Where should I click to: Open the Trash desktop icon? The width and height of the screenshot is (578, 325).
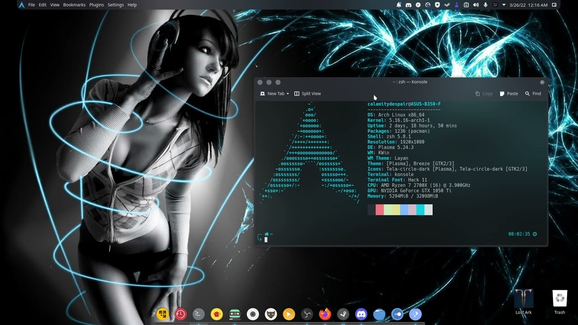(559, 302)
